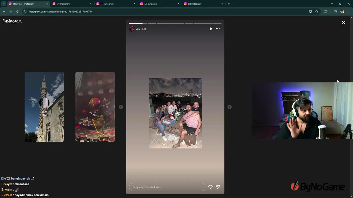The image size is (353, 198).
Task: Open the story three-dots options menu
Action: (x=218, y=29)
